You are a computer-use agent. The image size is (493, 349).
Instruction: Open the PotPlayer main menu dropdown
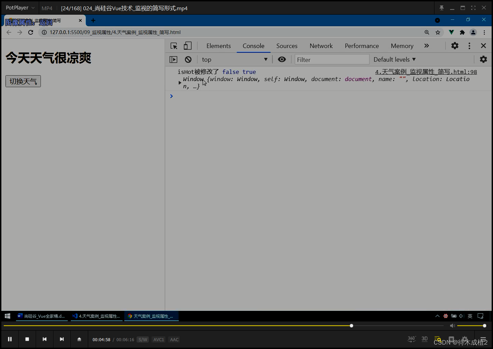(x=20, y=8)
